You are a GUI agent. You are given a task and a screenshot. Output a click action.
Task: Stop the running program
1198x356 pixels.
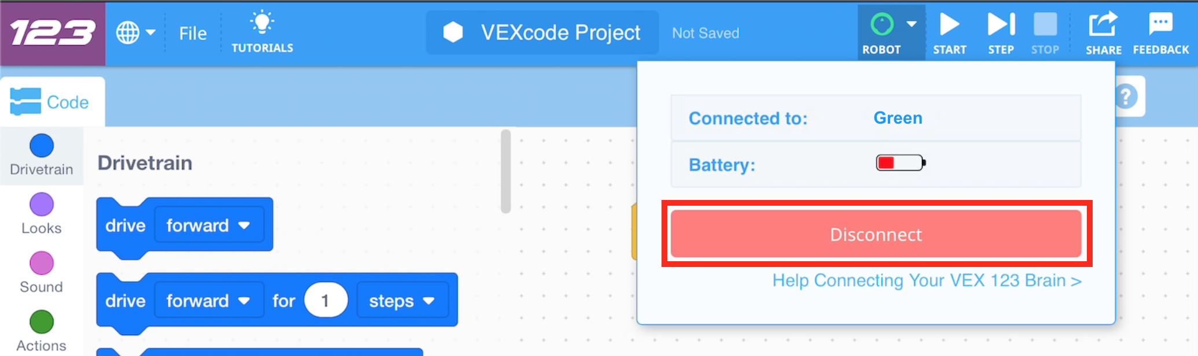[1045, 26]
